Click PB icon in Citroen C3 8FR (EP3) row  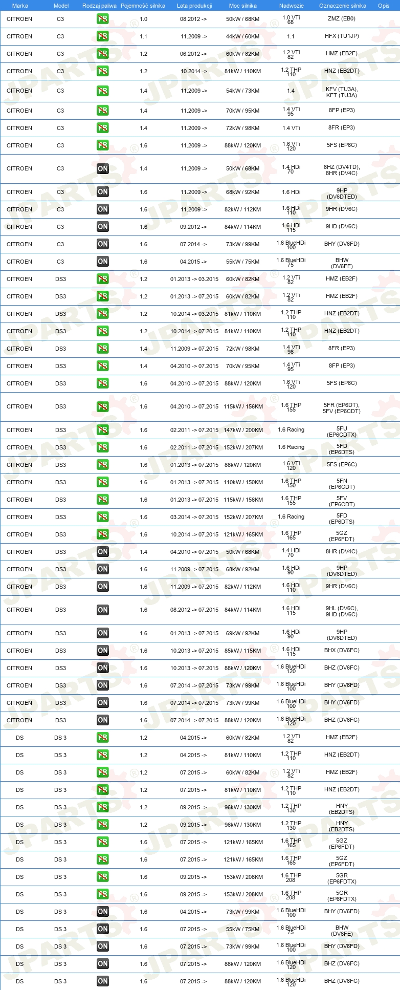tap(103, 128)
